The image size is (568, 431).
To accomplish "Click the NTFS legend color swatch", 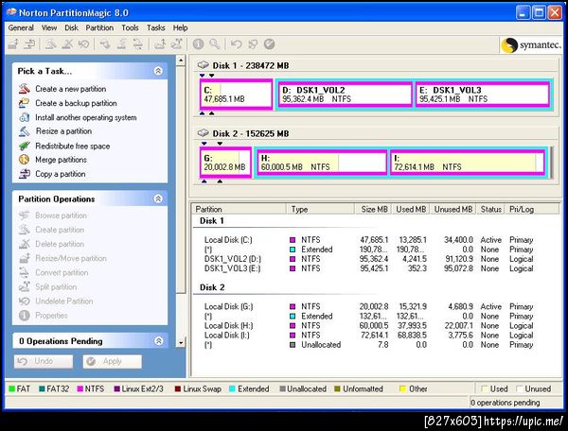I will coord(80,389).
